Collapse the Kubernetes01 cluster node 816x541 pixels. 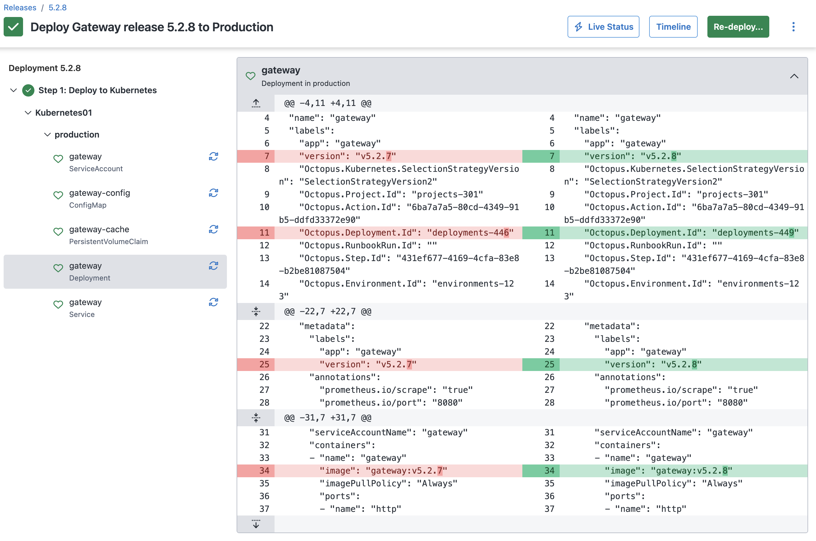point(28,112)
